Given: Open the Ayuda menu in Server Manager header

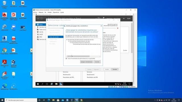Looking at the screenshot, I should [x=129, y=18].
